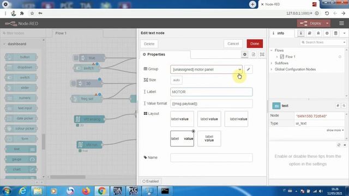Viewport: 349px width, 196px height.
Task: Open the info sidebar tab
Action: 282,33
